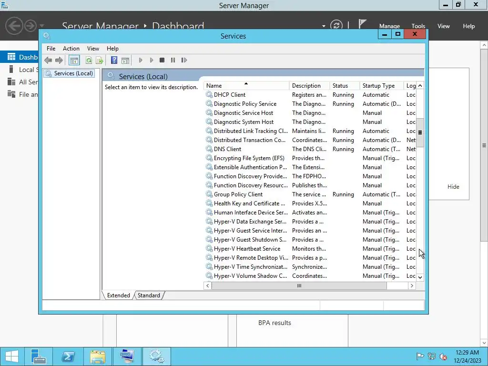Click the Start Service play icon
The image size is (488, 366).
pos(141,60)
